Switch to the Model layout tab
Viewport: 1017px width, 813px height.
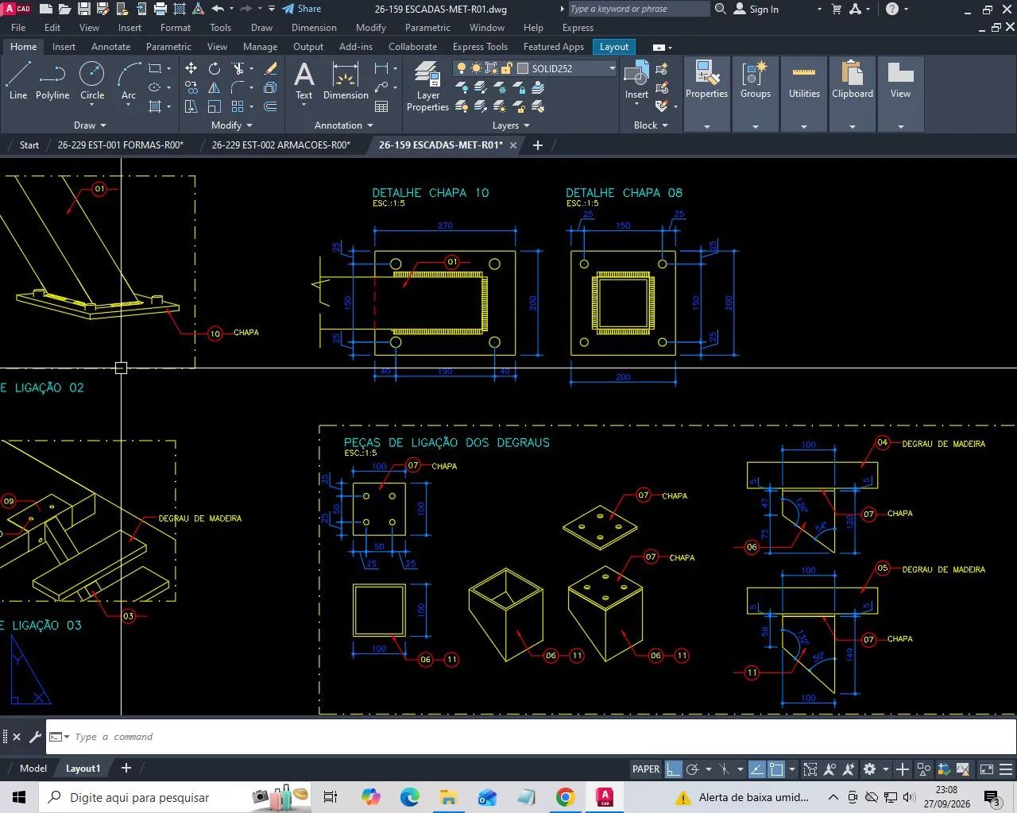(33, 769)
